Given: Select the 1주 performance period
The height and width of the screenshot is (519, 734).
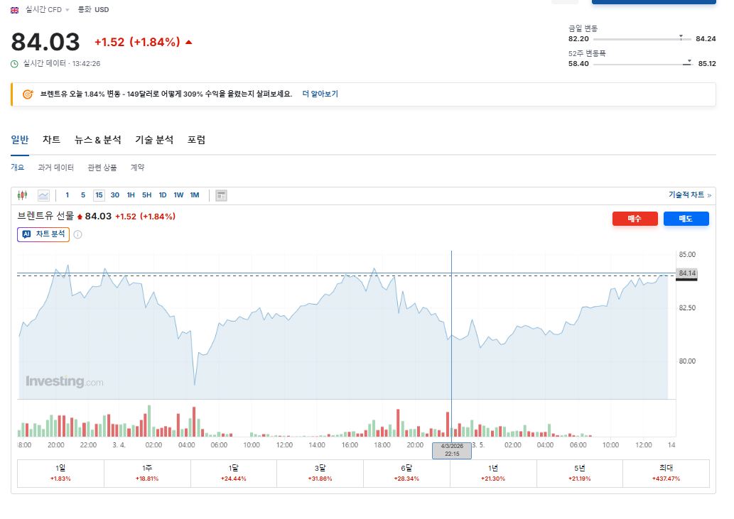Looking at the screenshot, I should (x=147, y=473).
